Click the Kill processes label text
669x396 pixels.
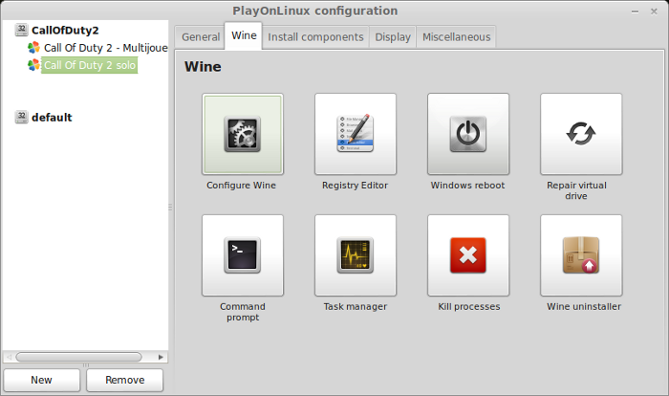pyautogui.click(x=469, y=307)
